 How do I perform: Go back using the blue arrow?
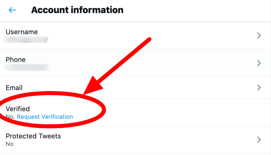pyautogui.click(x=12, y=10)
